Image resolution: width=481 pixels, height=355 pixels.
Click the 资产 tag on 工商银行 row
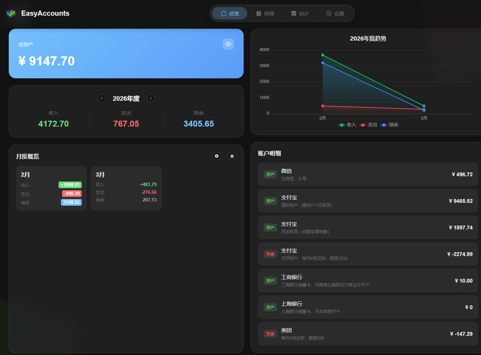coord(270,281)
